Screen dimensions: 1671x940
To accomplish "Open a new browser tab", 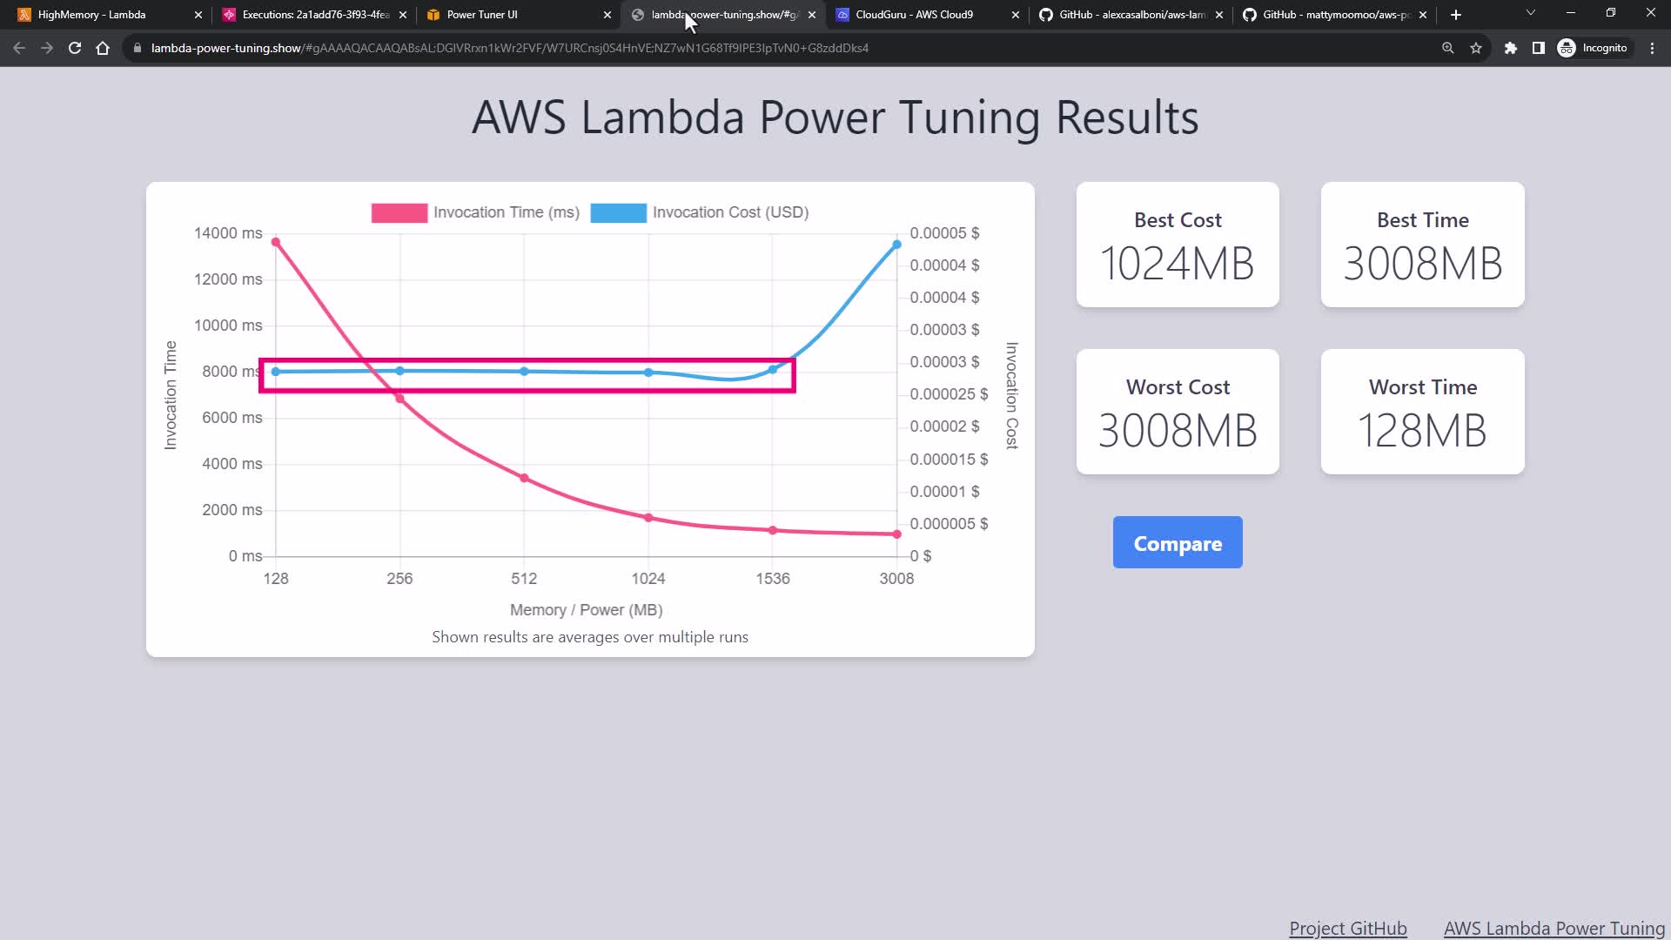I will point(1456,15).
